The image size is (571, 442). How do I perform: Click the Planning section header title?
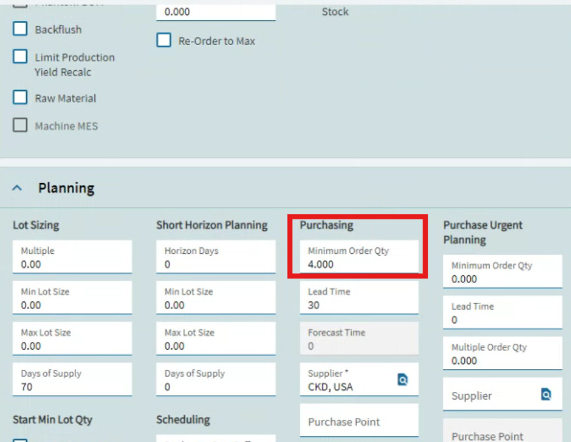pos(66,188)
